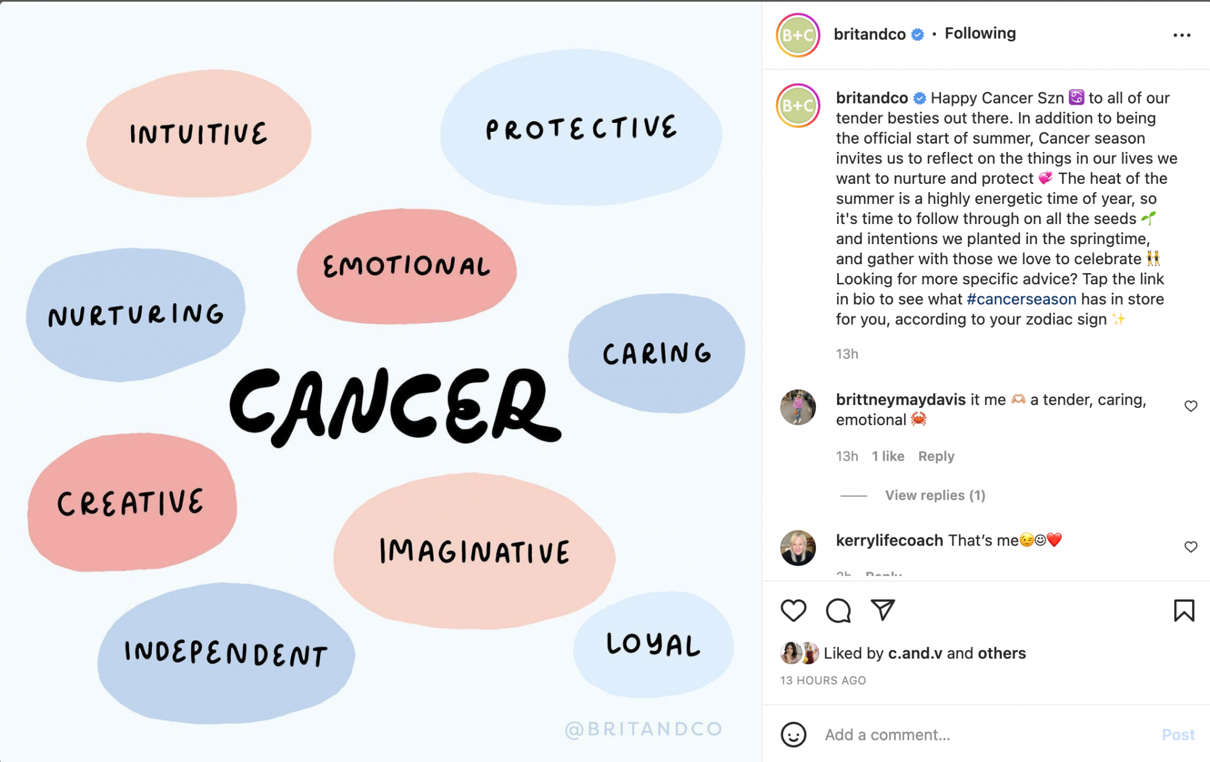This screenshot has width=1210, height=762.
Task: Like kerrylifecoach's comment with its heart icon
Action: point(1191,547)
